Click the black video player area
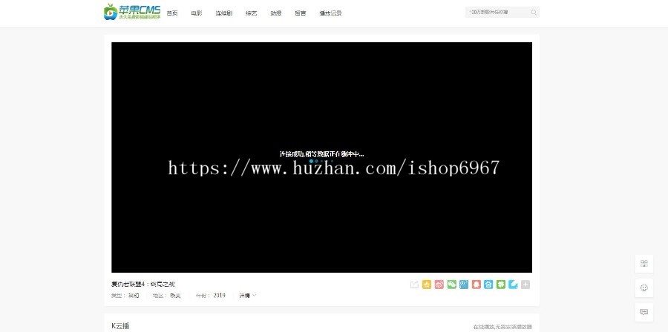668x332 pixels. [x=321, y=157]
